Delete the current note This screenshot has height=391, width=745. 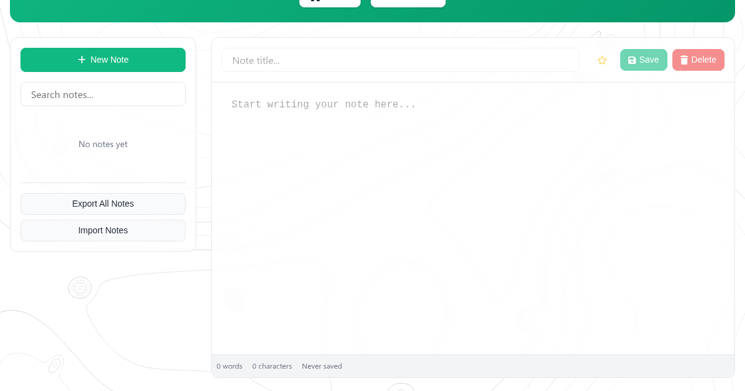pos(698,60)
